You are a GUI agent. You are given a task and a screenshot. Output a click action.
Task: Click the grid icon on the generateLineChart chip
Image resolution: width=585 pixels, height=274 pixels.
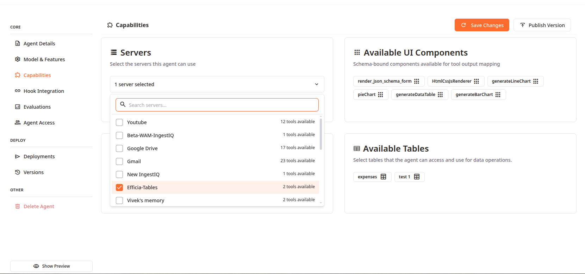pos(535,81)
